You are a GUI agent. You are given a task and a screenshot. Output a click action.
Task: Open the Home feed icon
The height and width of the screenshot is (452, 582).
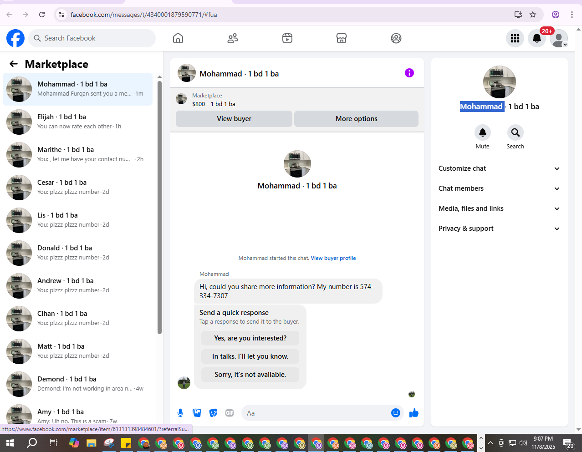[x=178, y=38]
